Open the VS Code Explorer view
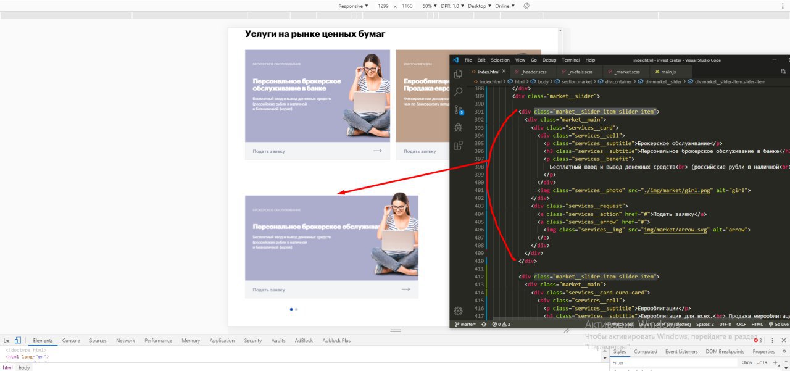The height and width of the screenshot is (371, 790). click(x=458, y=73)
